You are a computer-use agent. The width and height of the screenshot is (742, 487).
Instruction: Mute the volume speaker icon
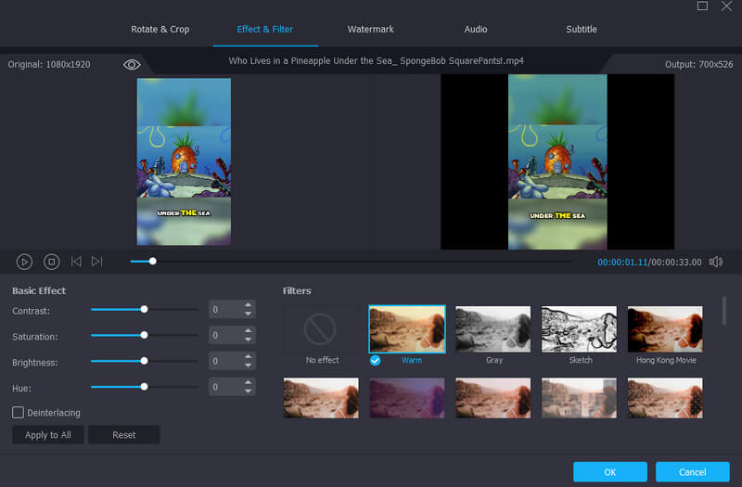pos(715,263)
